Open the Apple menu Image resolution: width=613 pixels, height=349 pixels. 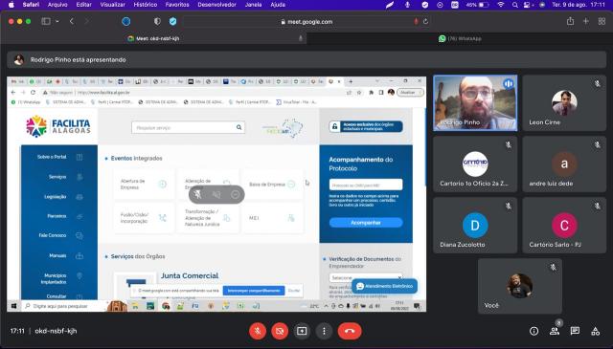click(11, 5)
